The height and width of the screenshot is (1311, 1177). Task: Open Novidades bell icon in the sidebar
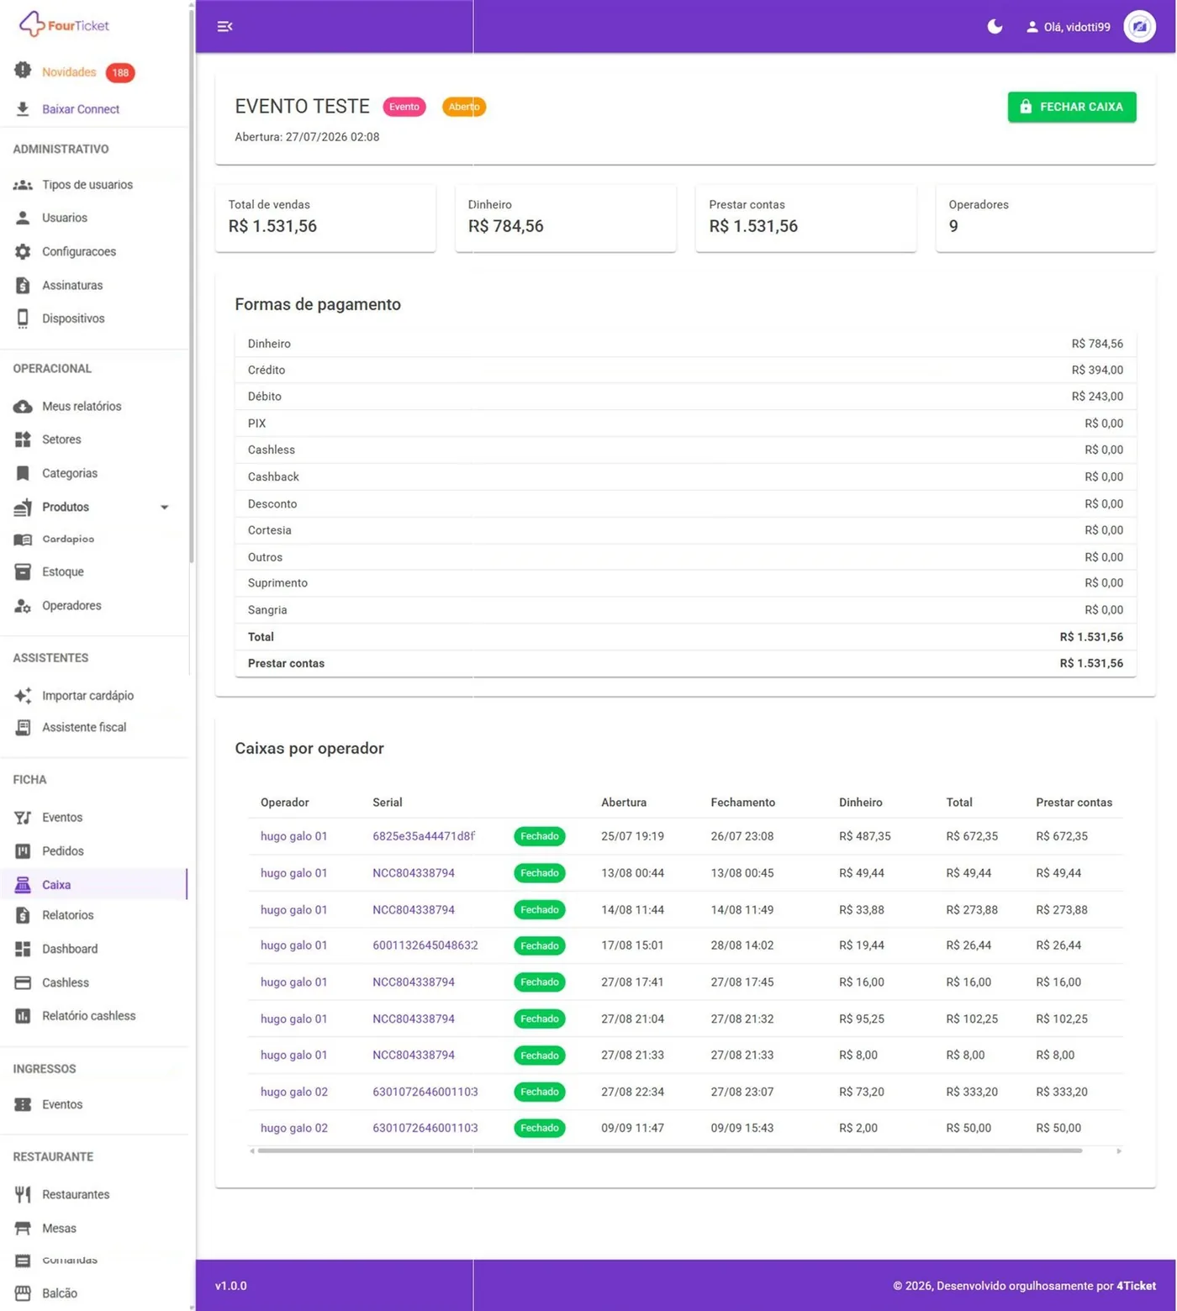pyautogui.click(x=23, y=71)
